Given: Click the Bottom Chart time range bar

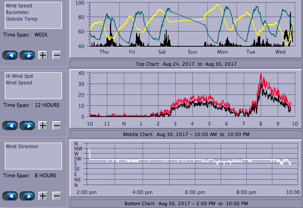Looking at the screenshot, I should [x=186, y=204].
